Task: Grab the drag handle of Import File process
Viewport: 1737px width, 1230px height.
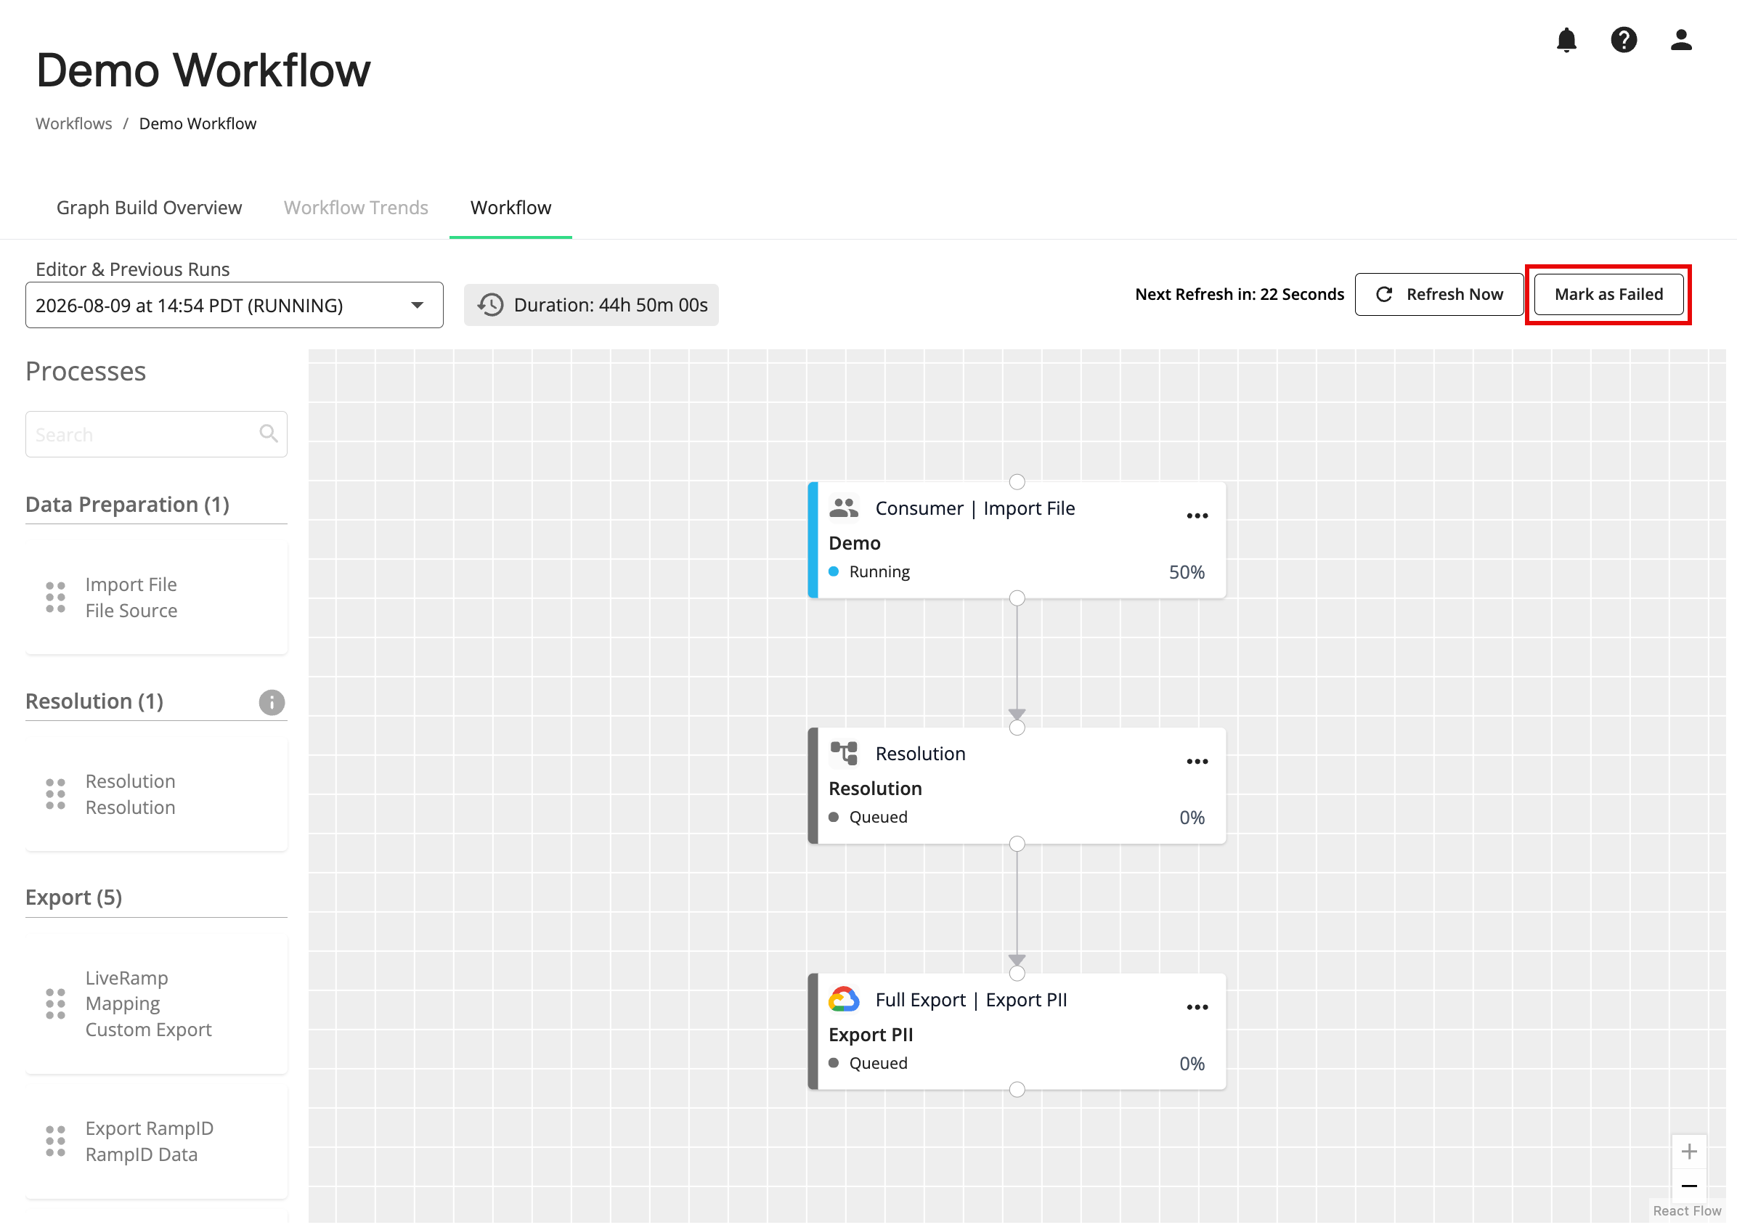Action: (55, 598)
